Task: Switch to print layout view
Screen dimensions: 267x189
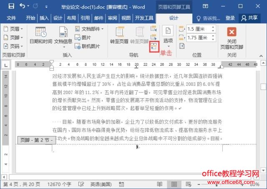Action: [174, 184]
